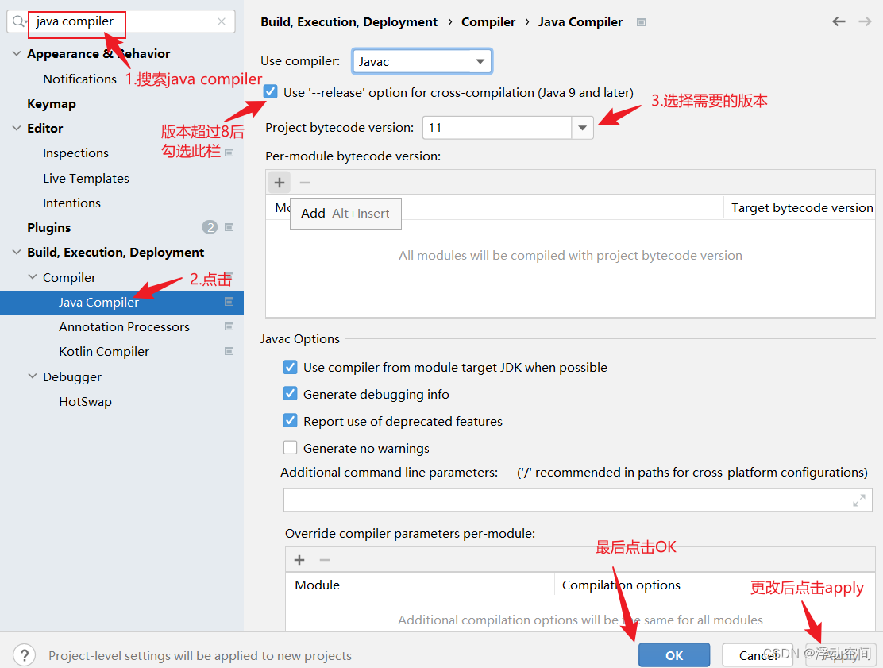The image size is (883, 668).
Task: Toggle '--release' option for cross-compilation checkbox
Action: 270,92
